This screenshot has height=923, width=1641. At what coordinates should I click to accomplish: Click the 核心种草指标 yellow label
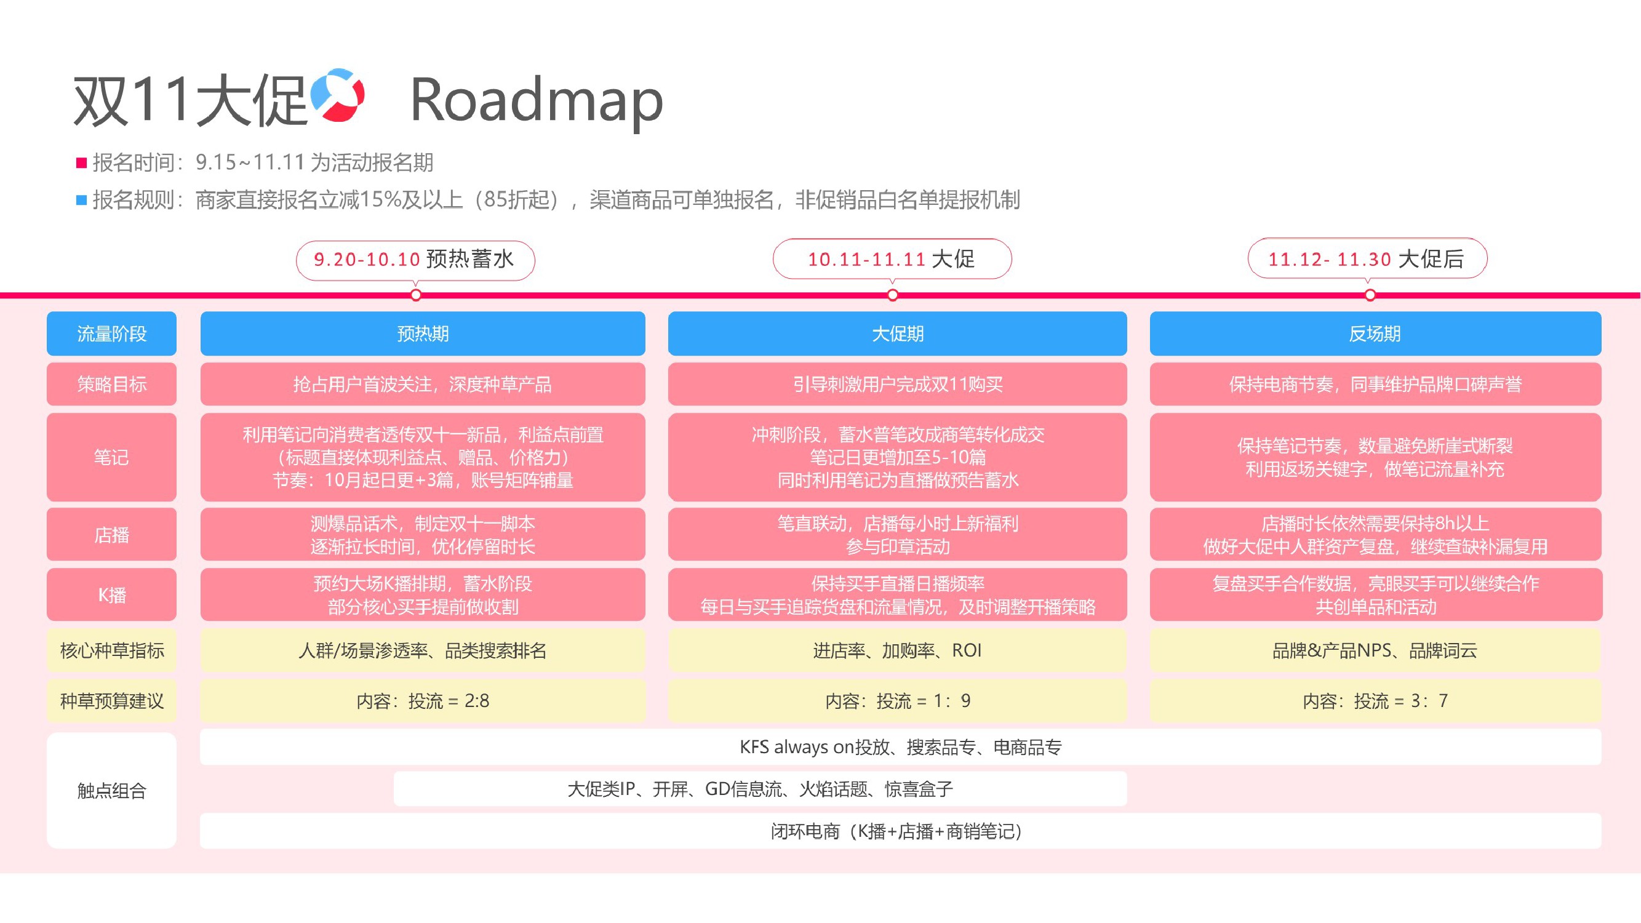(x=111, y=650)
